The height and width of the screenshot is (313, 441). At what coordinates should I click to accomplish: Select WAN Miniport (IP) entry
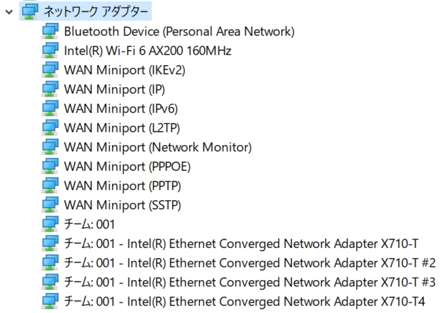[114, 89]
